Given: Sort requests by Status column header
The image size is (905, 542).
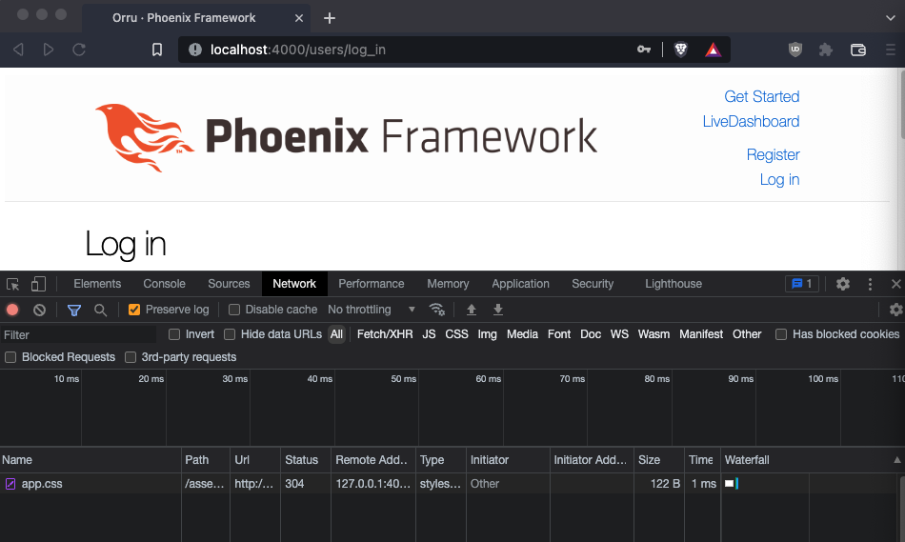Looking at the screenshot, I should [x=306, y=460].
